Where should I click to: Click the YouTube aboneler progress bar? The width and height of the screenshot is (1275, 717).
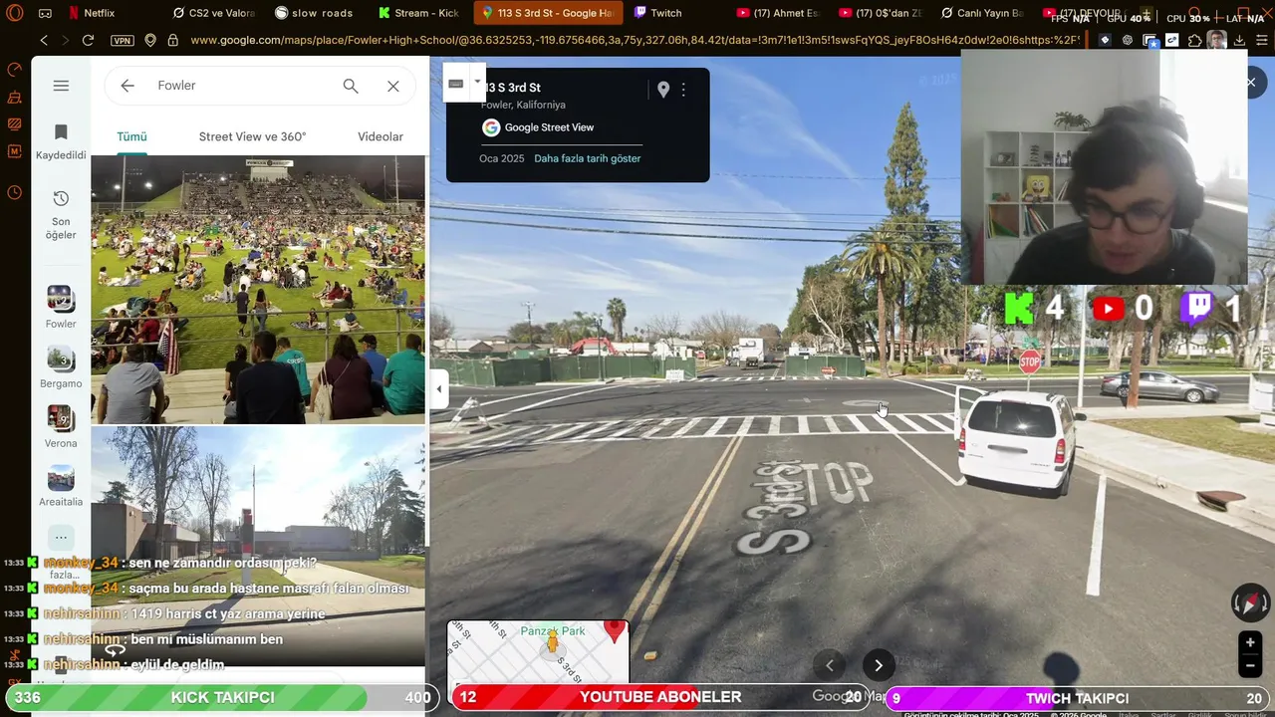point(660,697)
